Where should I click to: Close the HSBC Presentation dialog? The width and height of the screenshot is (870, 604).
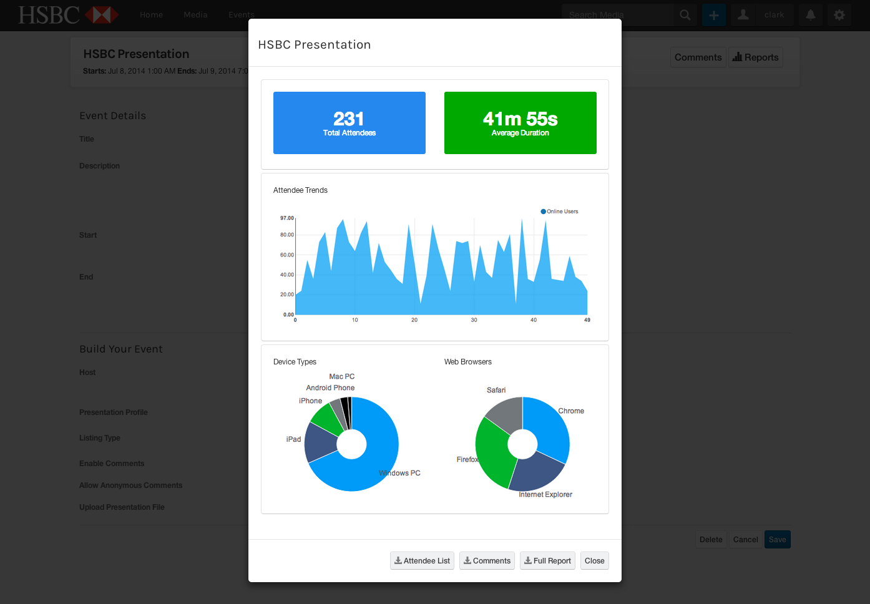click(594, 561)
